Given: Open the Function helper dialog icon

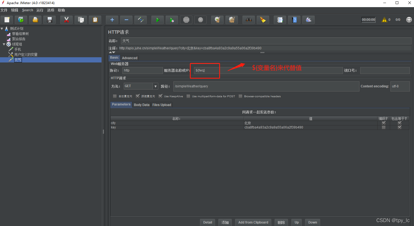Looking at the screenshot, I should tap(280, 20).
